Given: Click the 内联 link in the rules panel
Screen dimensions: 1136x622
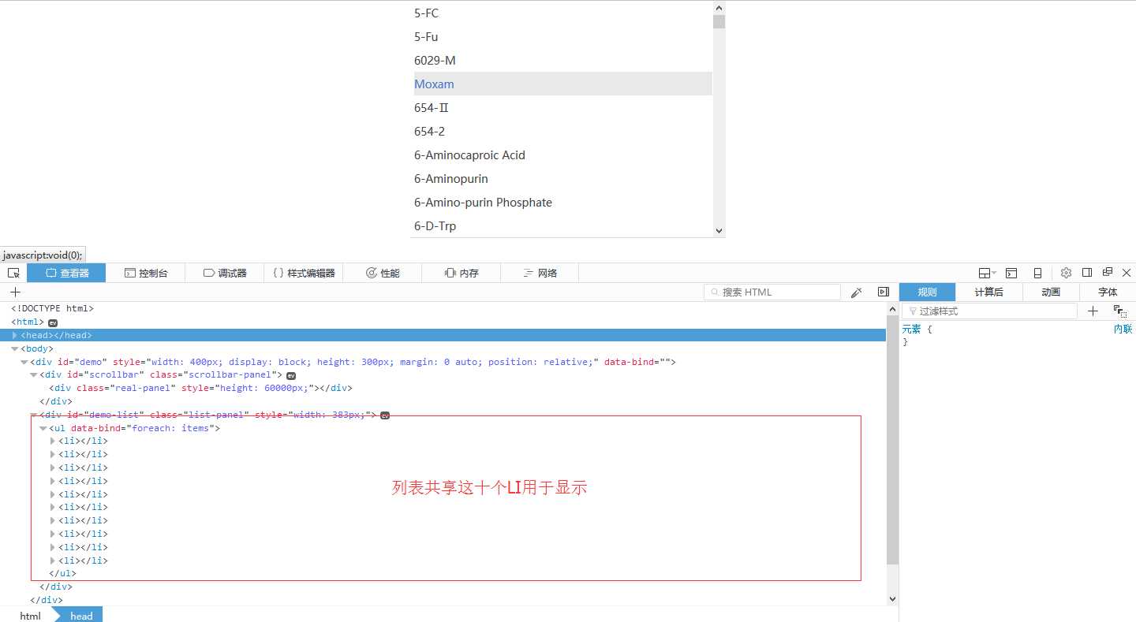Looking at the screenshot, I should tap(1123, 329).
